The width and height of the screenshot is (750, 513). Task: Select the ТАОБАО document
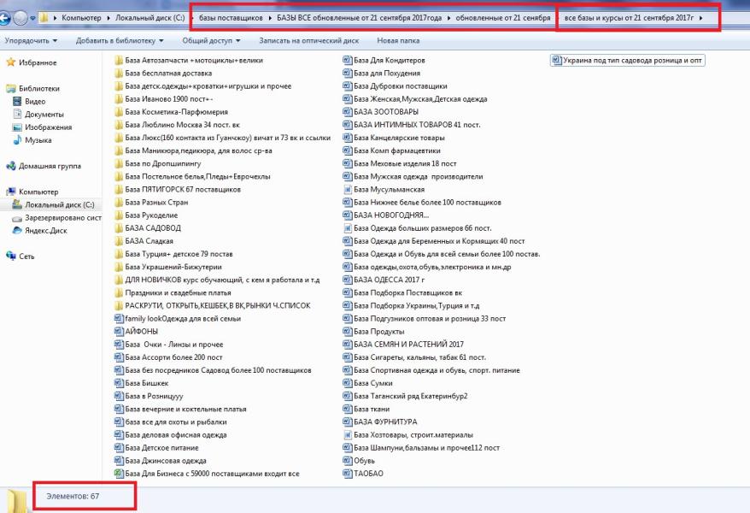pos(368,473)
